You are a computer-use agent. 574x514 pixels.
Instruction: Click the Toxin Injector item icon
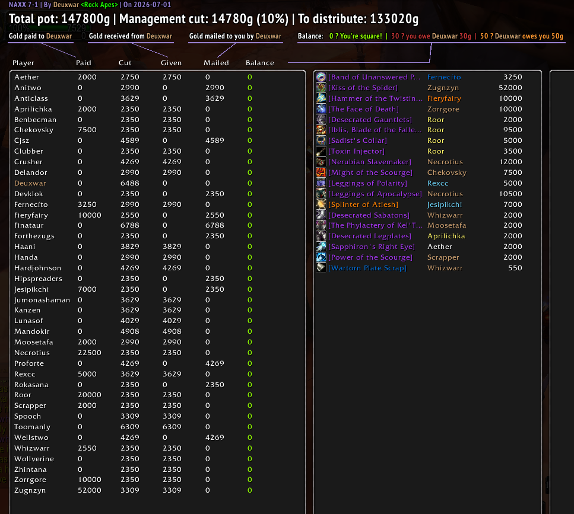coord(321,151)
